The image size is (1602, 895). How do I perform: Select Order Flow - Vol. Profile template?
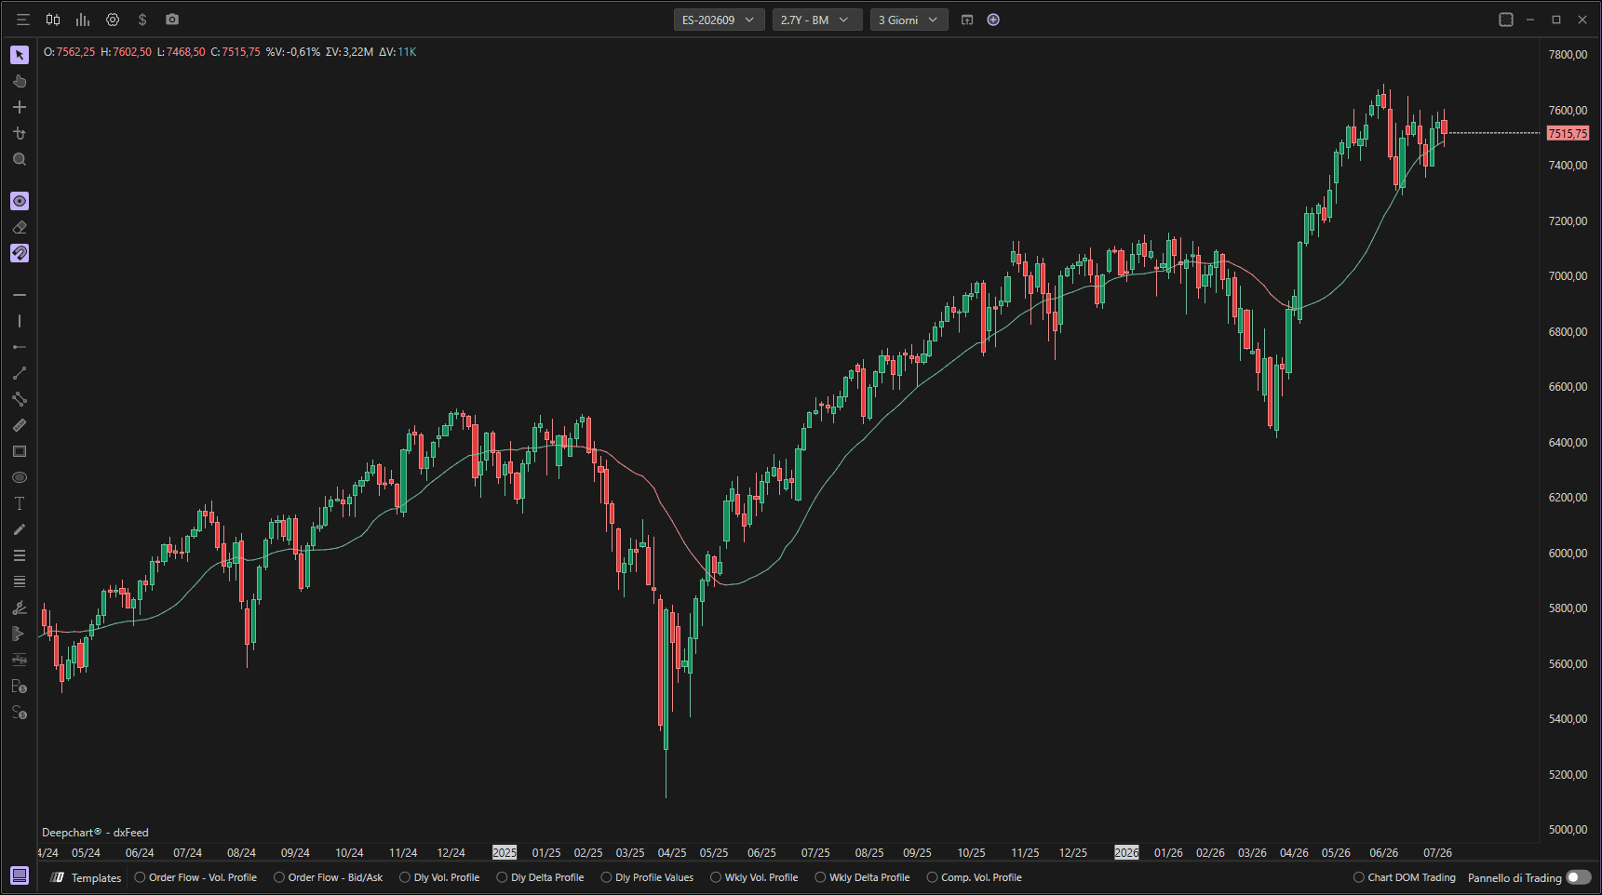click(195, 877)
